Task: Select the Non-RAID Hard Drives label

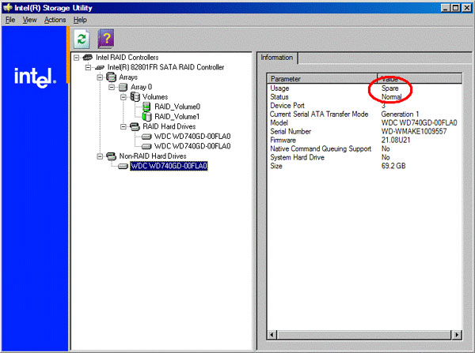Action: (153, 156)
